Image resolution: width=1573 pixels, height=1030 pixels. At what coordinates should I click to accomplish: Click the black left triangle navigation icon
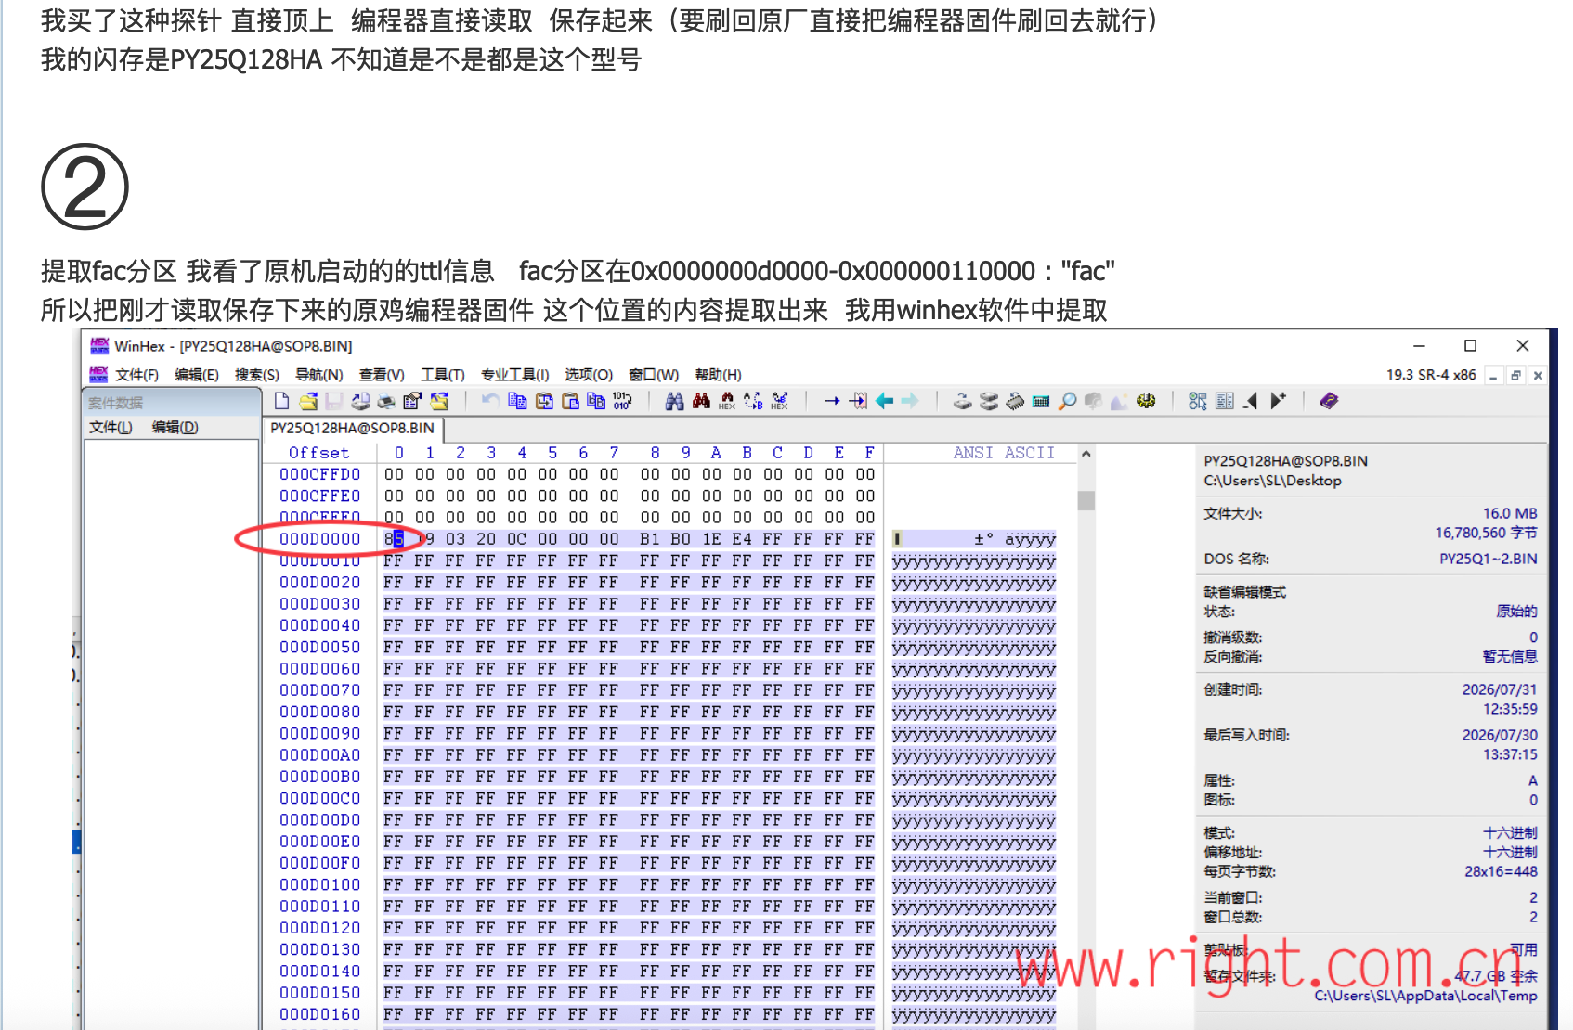1251,401
